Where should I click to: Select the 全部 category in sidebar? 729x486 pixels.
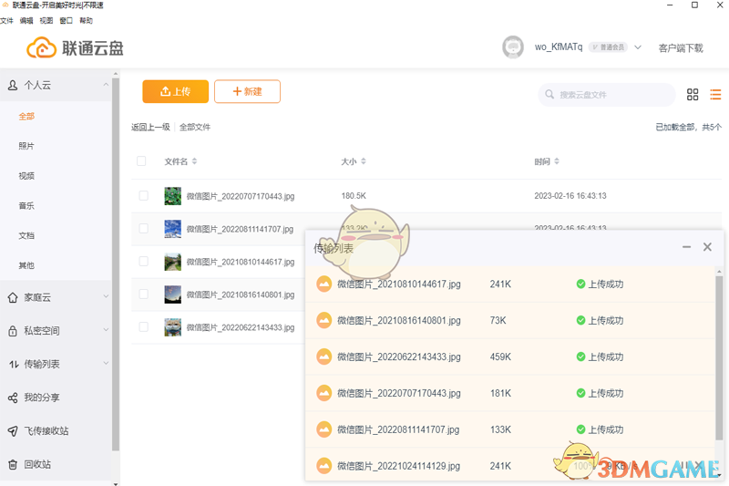tap(26, 117)
